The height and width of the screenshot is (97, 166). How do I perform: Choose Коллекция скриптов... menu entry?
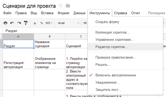coord(125,32)
